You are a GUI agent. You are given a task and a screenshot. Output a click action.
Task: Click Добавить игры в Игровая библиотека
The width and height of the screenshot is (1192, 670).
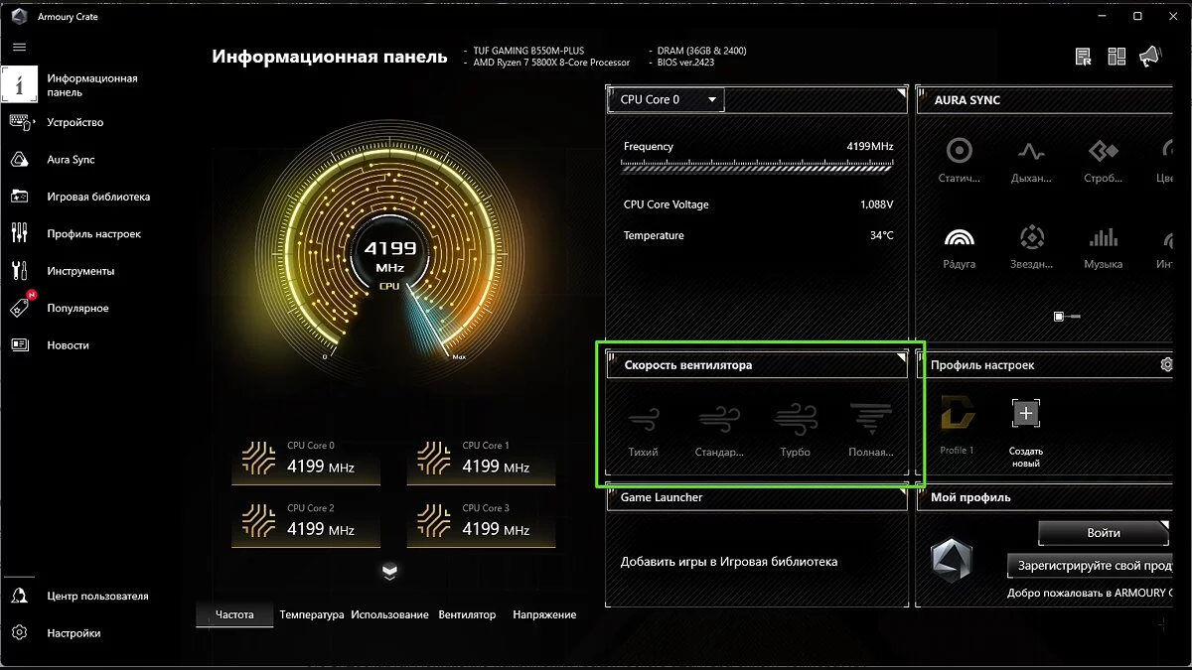click(729, 562)
